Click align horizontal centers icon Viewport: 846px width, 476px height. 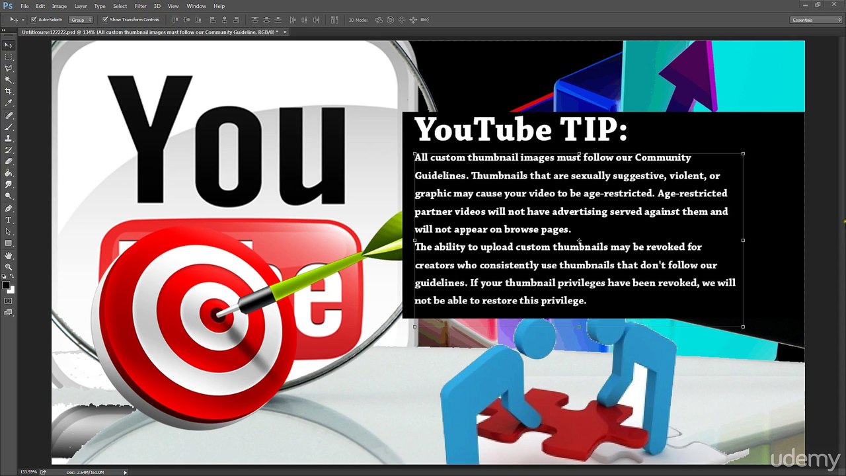(x=224, y=20)
